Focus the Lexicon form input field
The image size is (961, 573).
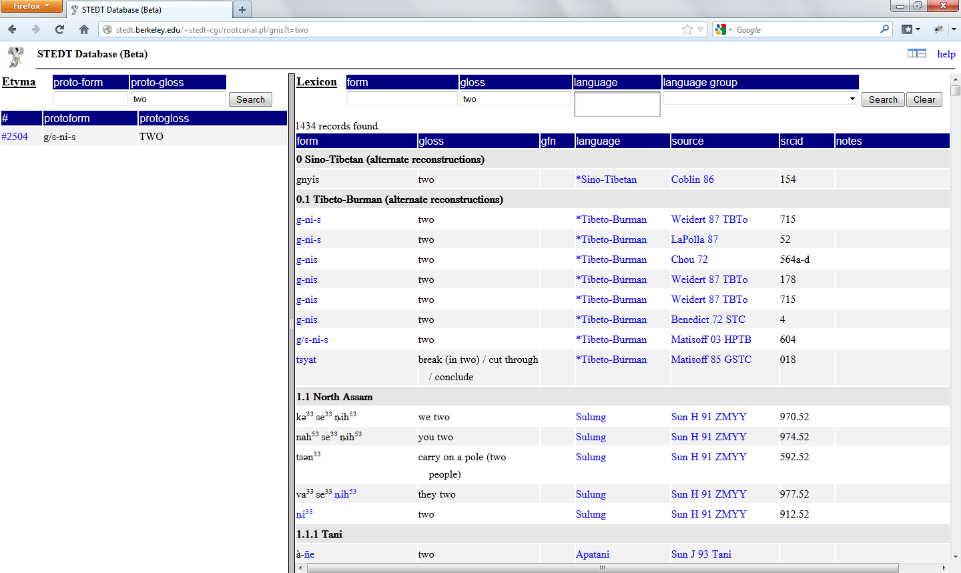click(402, 99)
